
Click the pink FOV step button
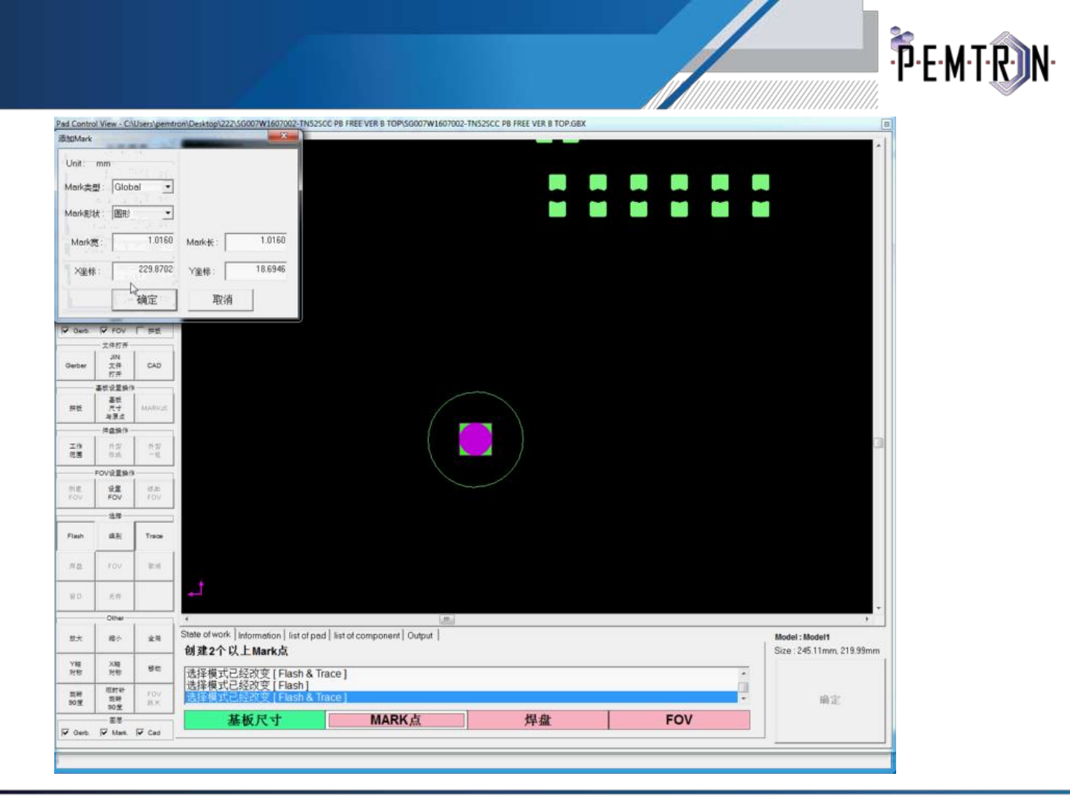pos(679,720)
